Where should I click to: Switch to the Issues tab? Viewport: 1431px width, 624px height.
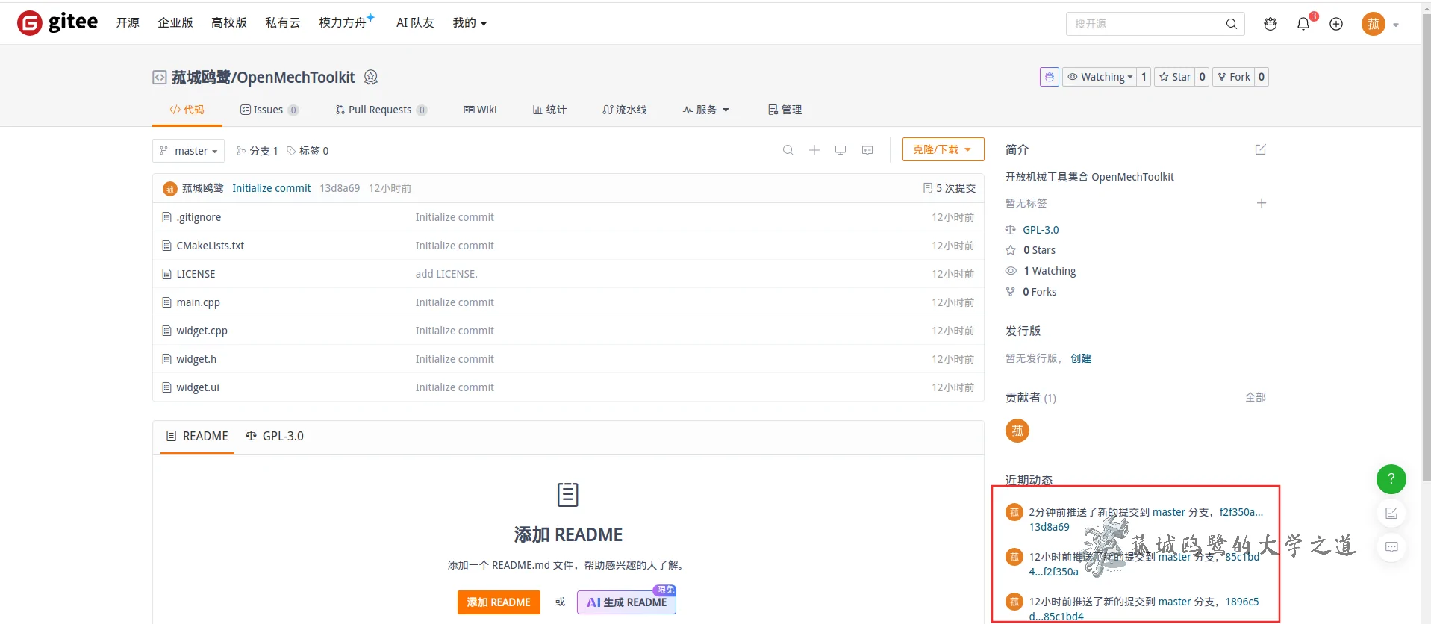(x=269, y=110)
